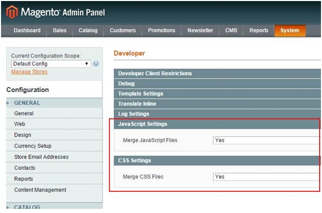Open the Design configuration section
This screenshot has width=322, height=213.
[x=54, y=135]
